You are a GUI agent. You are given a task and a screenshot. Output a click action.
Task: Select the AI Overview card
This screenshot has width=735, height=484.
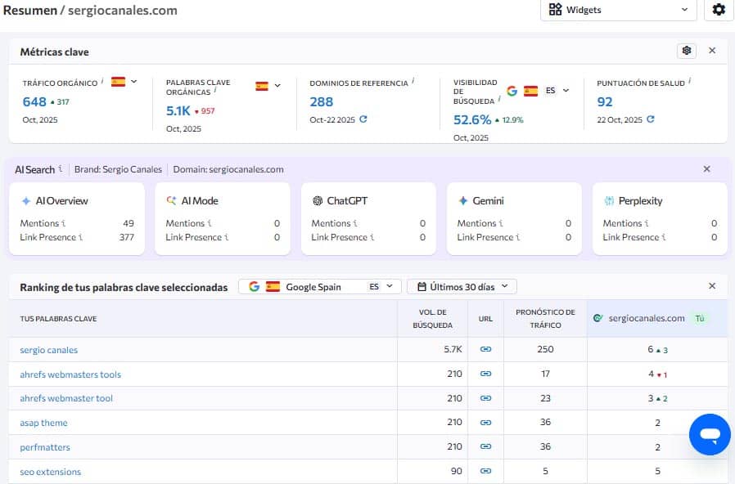[x=76, y=218]
